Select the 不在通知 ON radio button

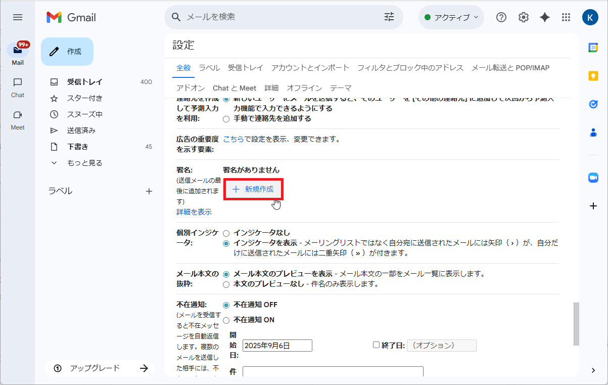click(x=226, y=320)
